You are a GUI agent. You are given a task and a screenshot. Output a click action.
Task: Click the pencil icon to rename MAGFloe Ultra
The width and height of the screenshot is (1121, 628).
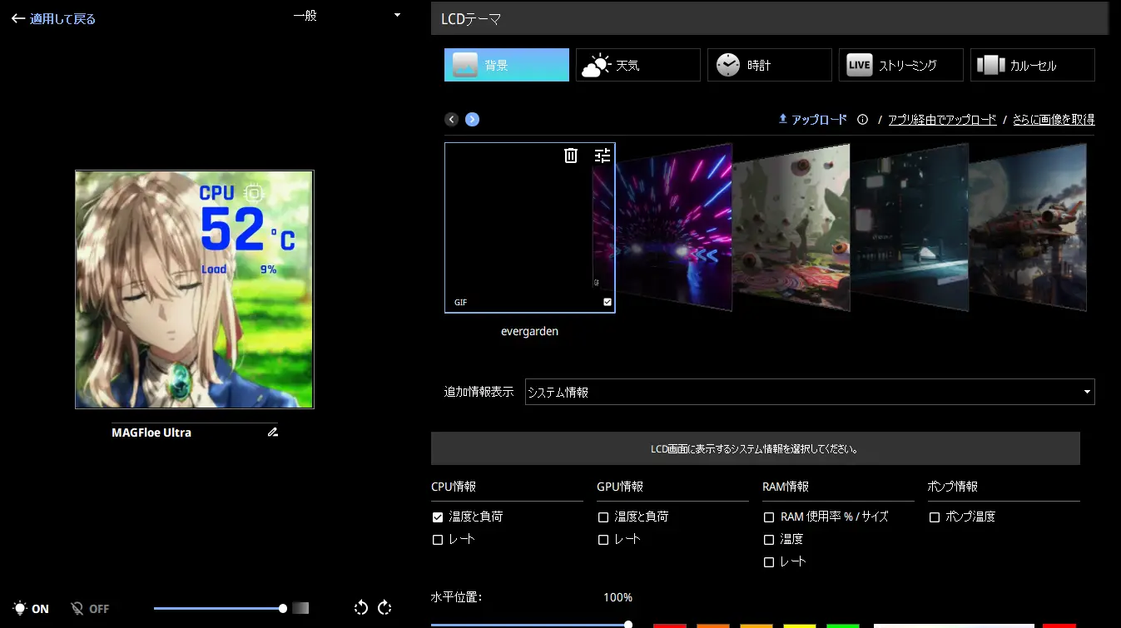point(273,433)
